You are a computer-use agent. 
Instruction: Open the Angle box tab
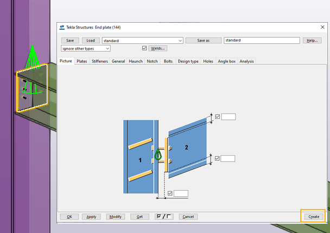[x=227, y=61]
